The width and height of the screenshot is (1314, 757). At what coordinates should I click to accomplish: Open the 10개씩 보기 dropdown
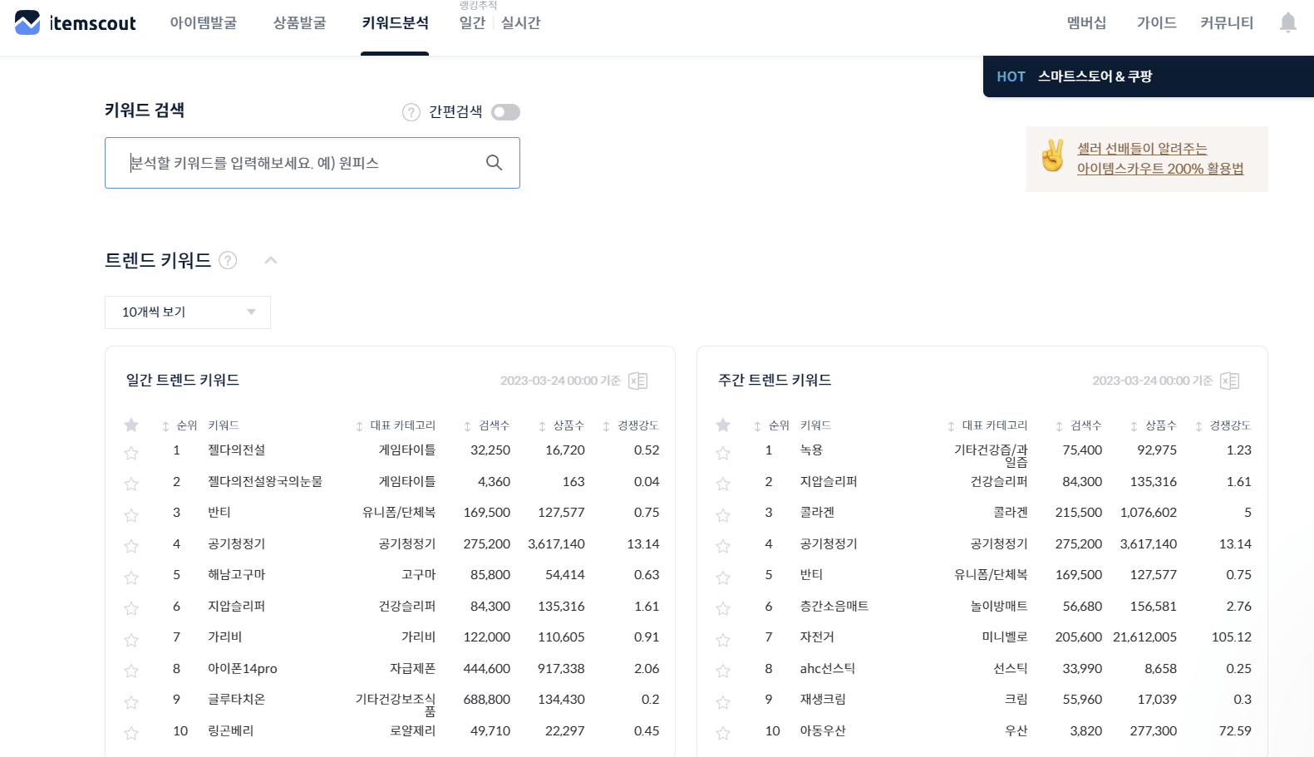coord(188,312)
